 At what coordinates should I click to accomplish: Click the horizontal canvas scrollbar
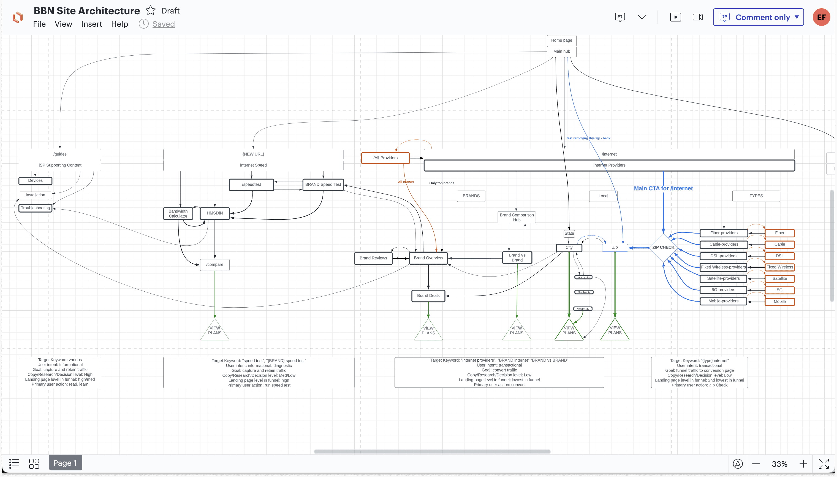click(x=432, y=451)
